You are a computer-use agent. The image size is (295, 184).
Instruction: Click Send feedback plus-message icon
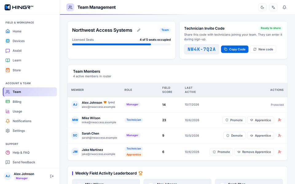click(8, 162)
